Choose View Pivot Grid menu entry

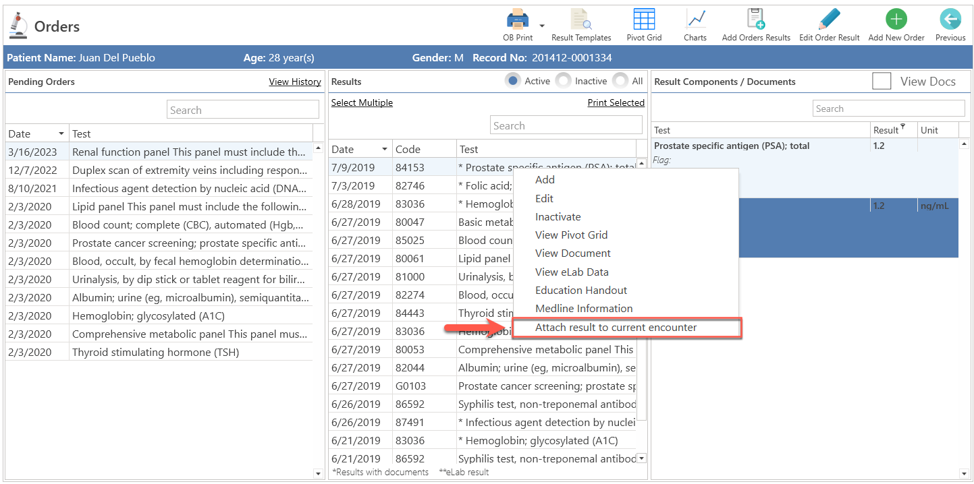pos(571,235)
